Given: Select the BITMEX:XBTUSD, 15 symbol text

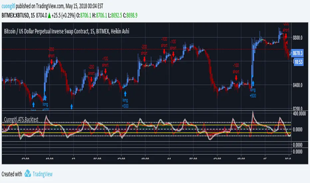Looking at the screenshot, I should click(x=18, y=15).
